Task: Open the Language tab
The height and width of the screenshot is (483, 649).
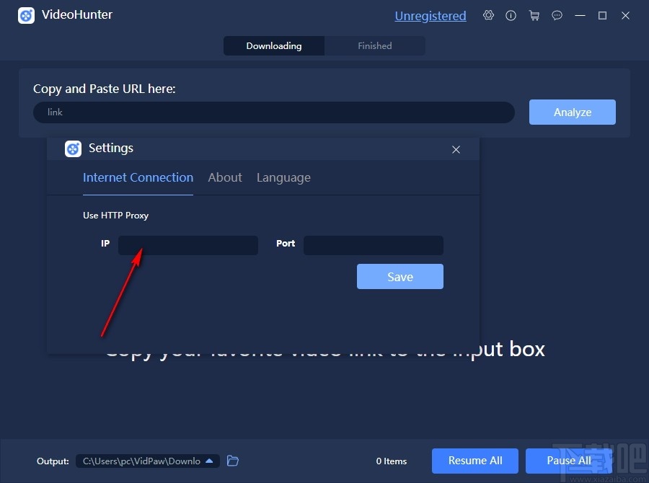Action: (283, 178)
